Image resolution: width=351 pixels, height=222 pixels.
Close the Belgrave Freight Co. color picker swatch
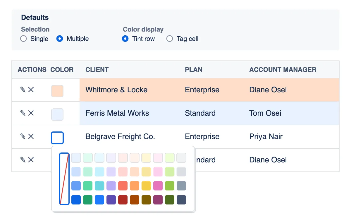pyautogui.click(x=57, y=138)
